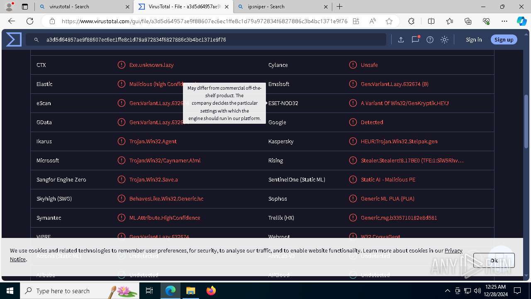Click the SentinelOne (Static ML) engine name
531x299 pixels.
coord(297,179)
